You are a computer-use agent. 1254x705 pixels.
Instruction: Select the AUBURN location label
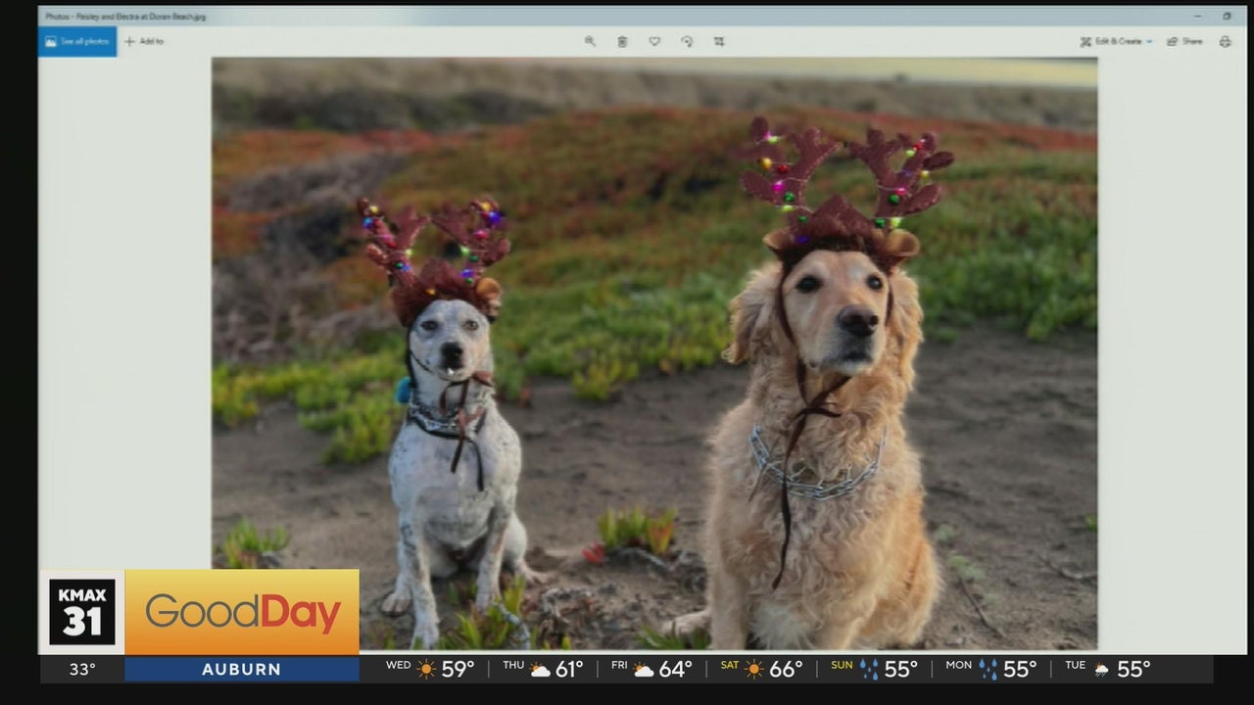coord(241,670)
